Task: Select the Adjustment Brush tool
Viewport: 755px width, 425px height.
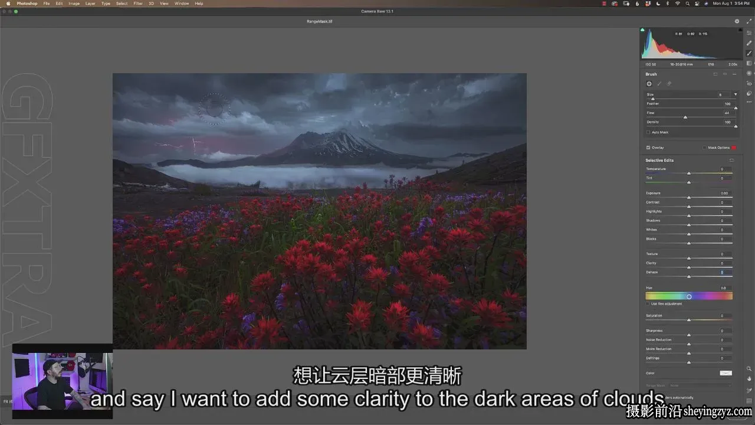Action: pyautogui.click(x=749, y=53)
